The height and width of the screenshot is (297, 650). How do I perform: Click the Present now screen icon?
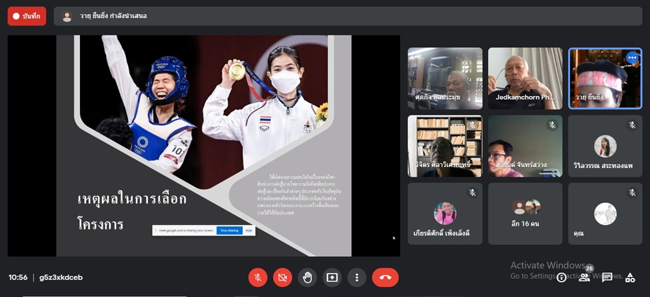point(331,277)
